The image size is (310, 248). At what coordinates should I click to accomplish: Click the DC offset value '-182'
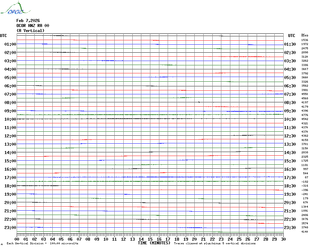(x=305, y=182)
